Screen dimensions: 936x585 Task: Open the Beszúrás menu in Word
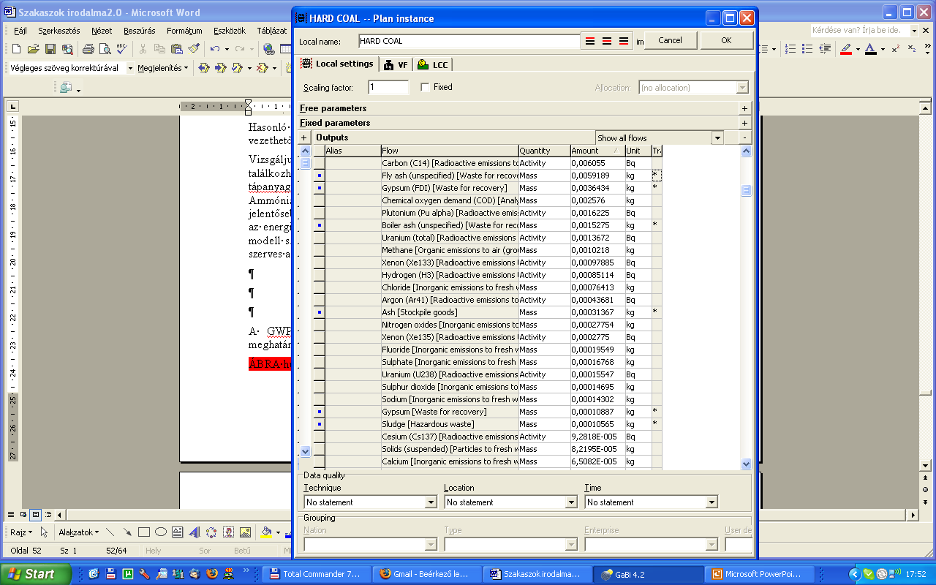pos(139,31)
